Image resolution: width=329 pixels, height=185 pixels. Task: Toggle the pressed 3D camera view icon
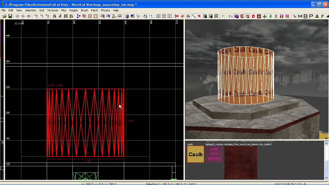tap(127, 16)
